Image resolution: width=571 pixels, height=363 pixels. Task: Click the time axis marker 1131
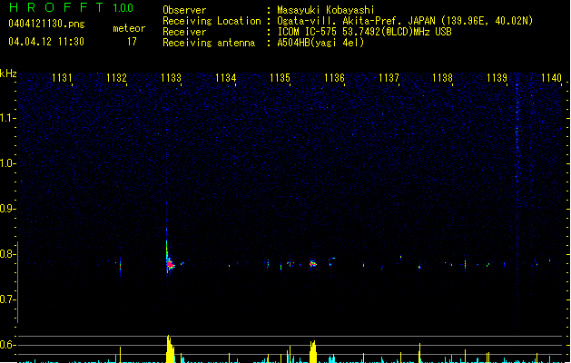coord(62,77)
